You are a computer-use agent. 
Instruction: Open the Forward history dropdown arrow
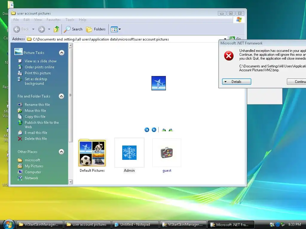coord(49,29)
